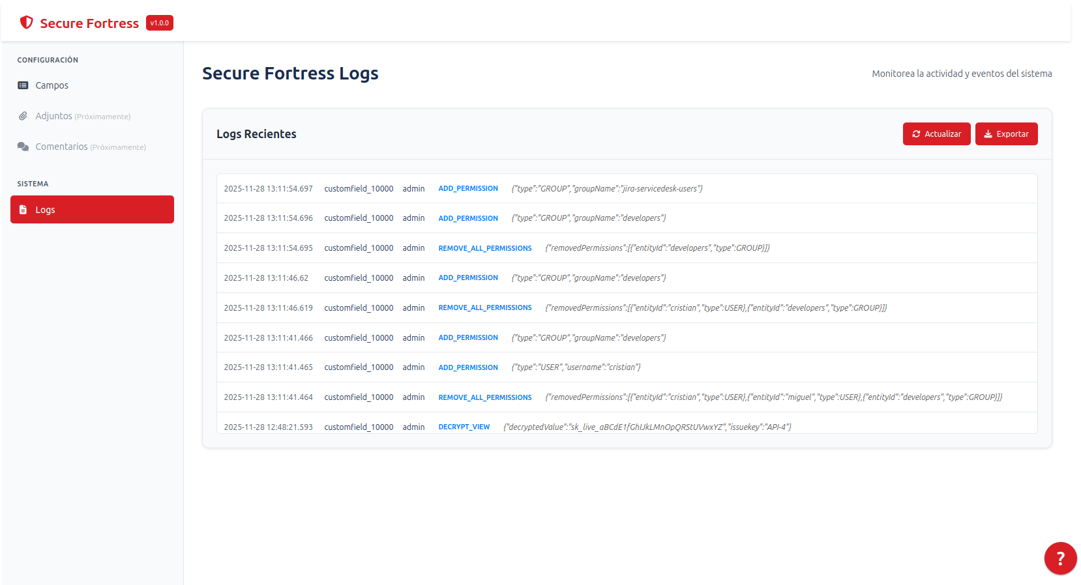This screenshot has width=1081, height=585.
Task: Click the refresh icon on Actualizar button
Action: coord(916,134)
